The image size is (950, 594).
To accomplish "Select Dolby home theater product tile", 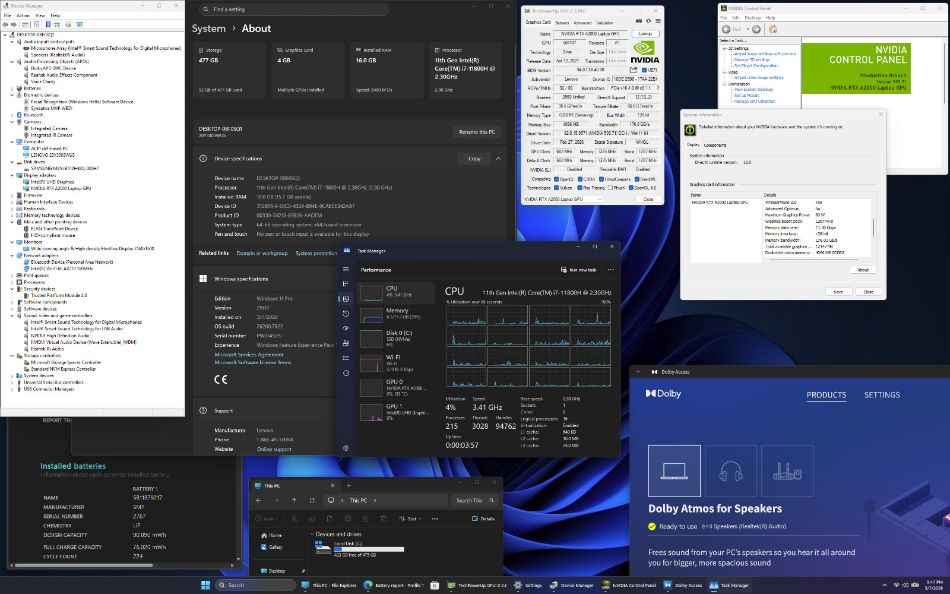I will 787,470.
